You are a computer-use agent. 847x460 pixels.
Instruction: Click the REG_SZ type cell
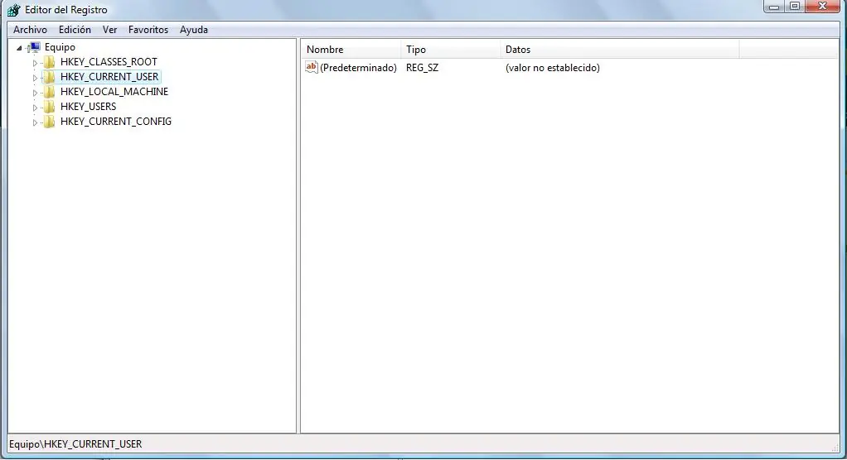[x=423, y=68]
